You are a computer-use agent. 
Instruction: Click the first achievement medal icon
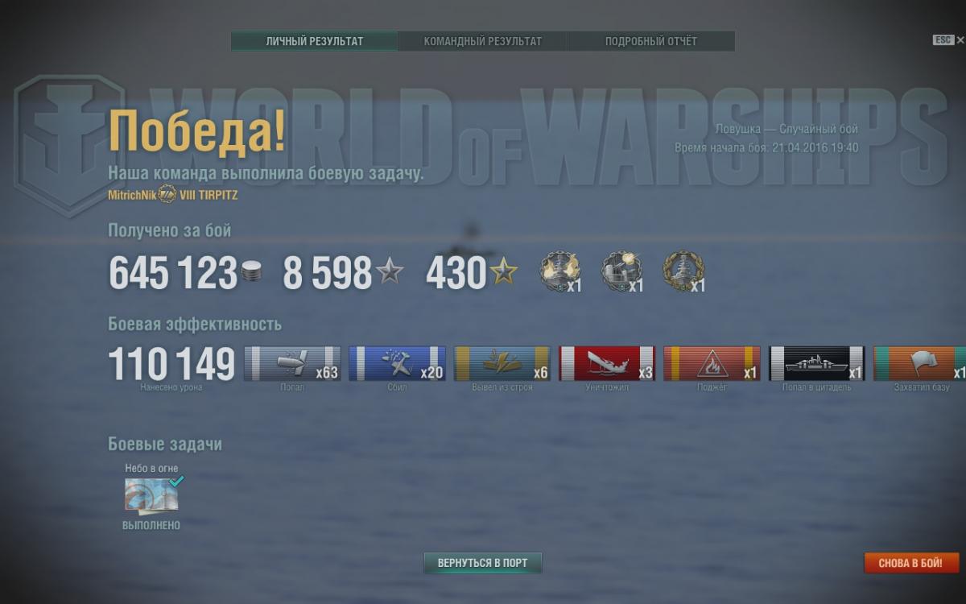click(x=559, y=271)
